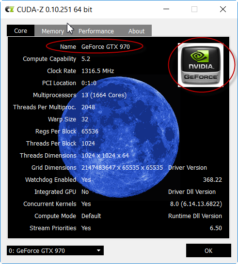Click the OK button

click(x=208, y=250)
